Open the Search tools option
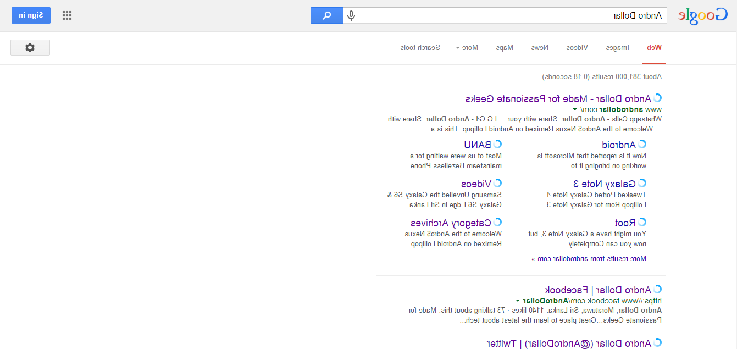Viewport: 737px width, 349px height. (420, 48)
